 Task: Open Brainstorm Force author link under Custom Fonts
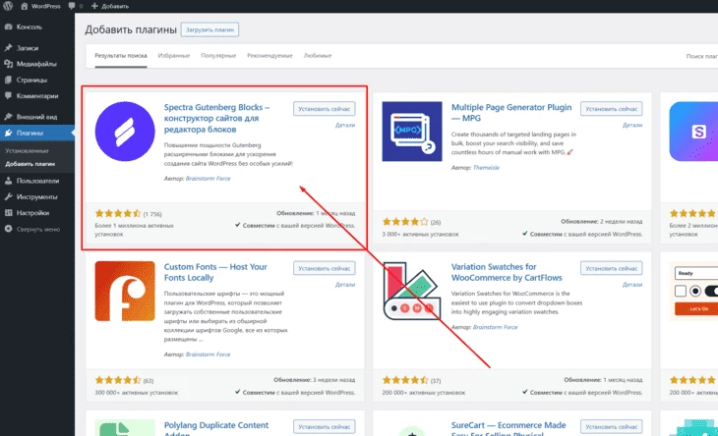point(208,354)
